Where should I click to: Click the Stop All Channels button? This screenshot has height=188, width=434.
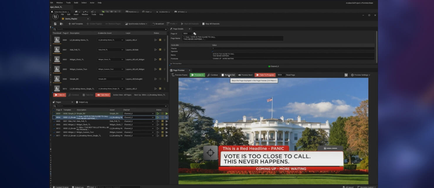tap(211, 24)
